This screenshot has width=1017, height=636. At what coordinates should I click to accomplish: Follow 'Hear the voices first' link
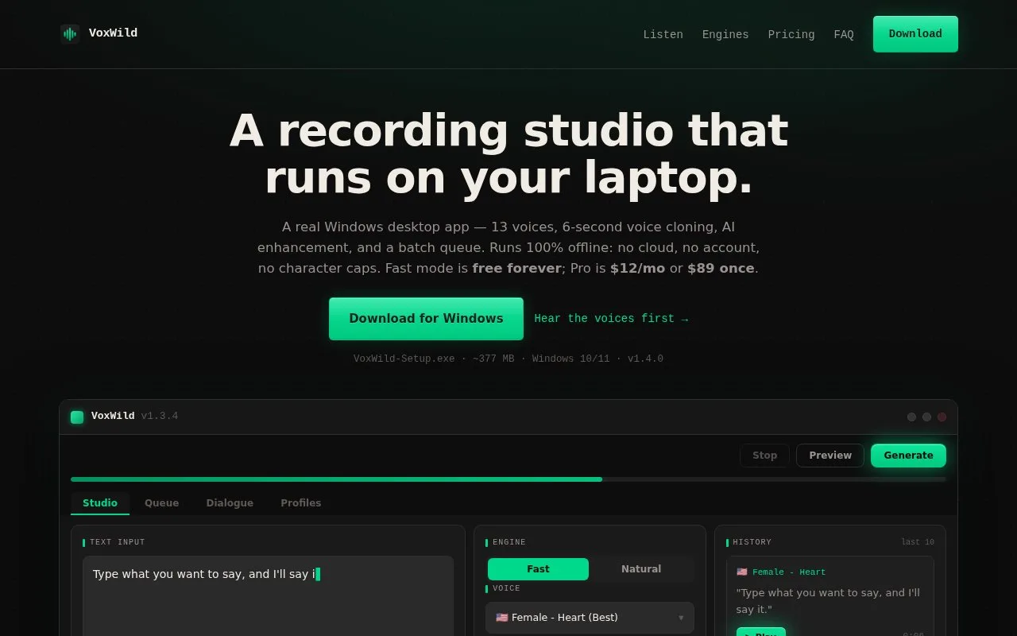coord(611,319)
